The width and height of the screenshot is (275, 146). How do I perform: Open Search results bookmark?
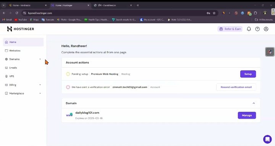click(x=124, y=20)
